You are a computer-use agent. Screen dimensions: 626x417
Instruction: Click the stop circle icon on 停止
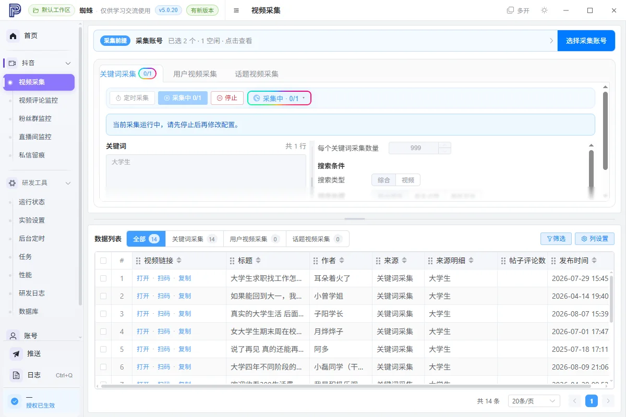click(x=219, y=98)
